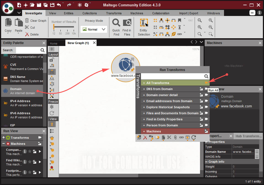Click info icon for Find Wiki machine

click(x=25, y=162)
